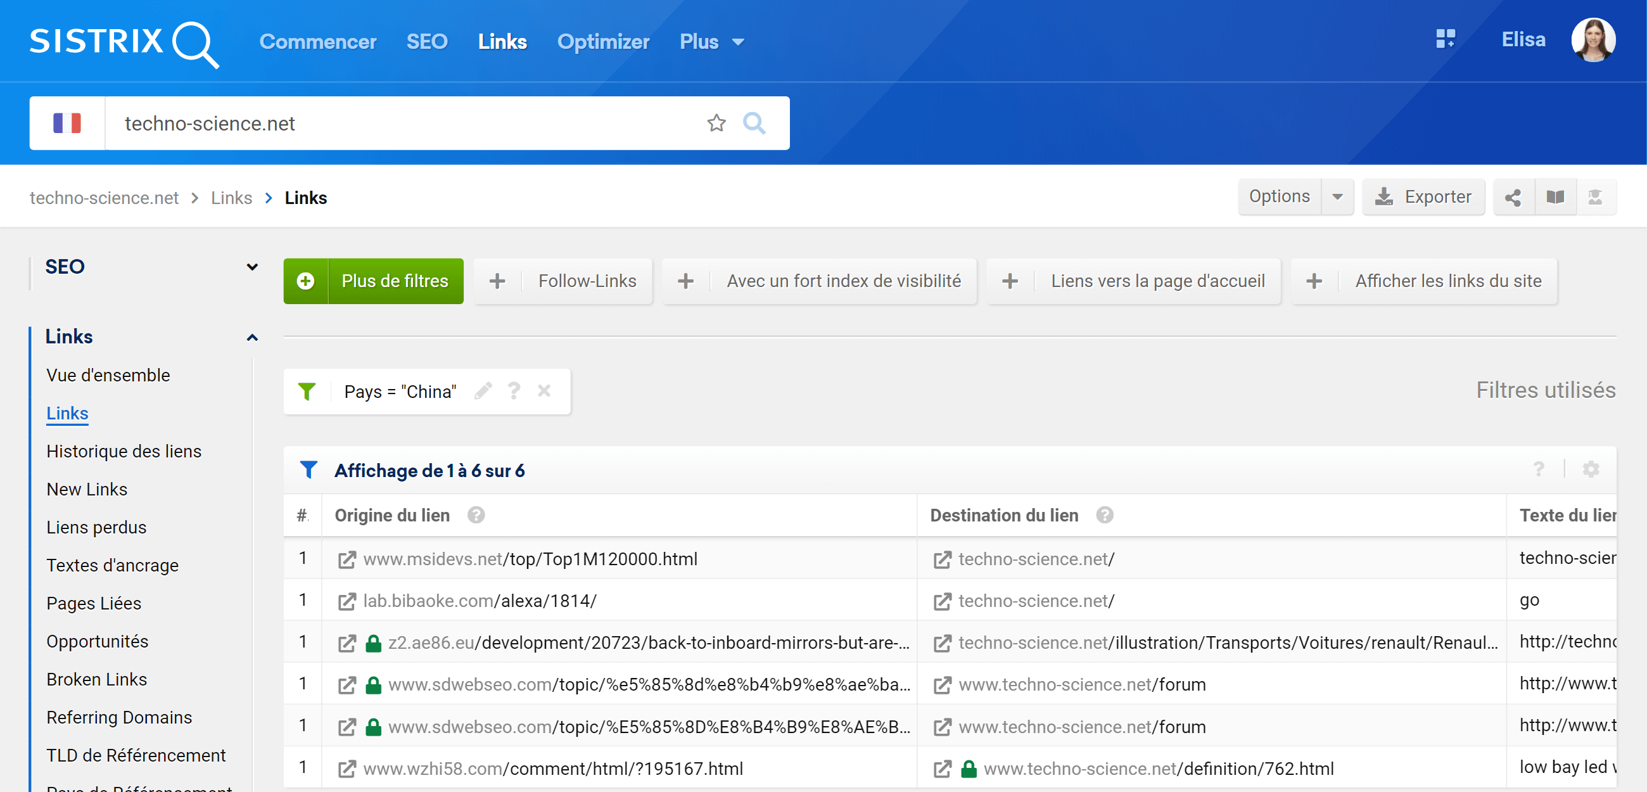Viewport: 1647px width, 792px height.
Task: Remove the Pays = China filter
Action: coord(544,390)
